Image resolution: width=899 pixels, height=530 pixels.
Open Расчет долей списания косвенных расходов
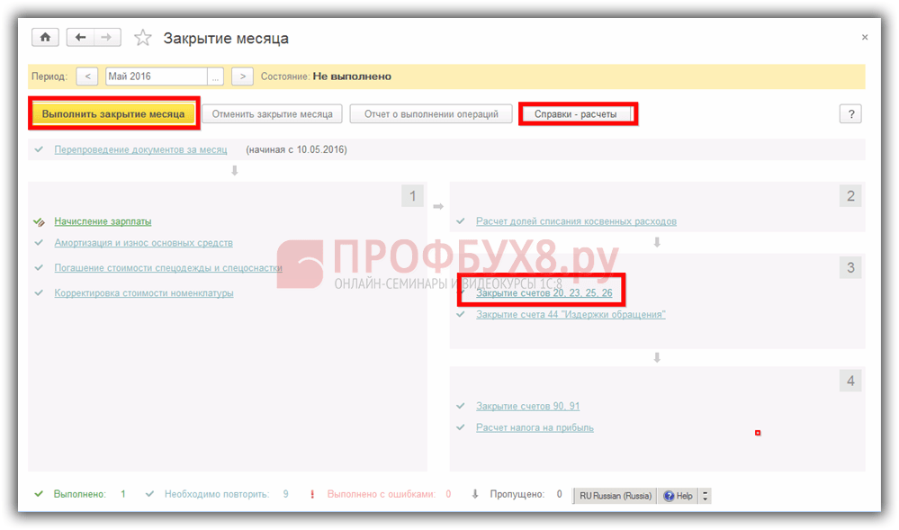[x=576, y=221]
